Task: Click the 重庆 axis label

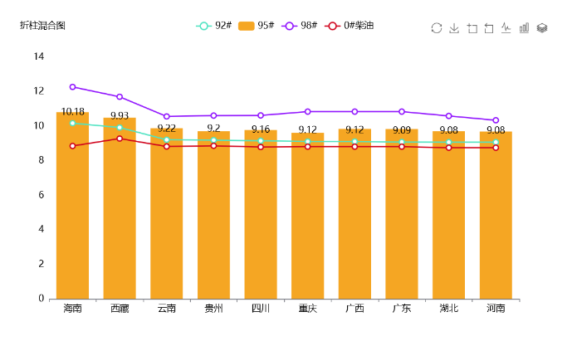Action: click(307, 309)
